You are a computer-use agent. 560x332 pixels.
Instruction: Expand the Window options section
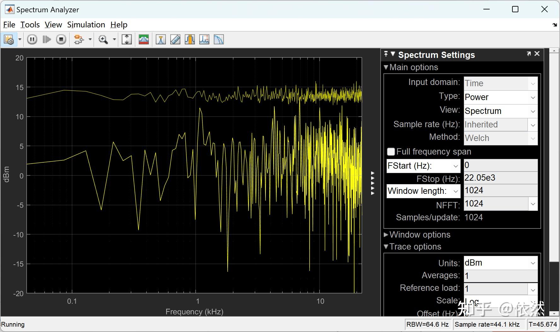419,235
